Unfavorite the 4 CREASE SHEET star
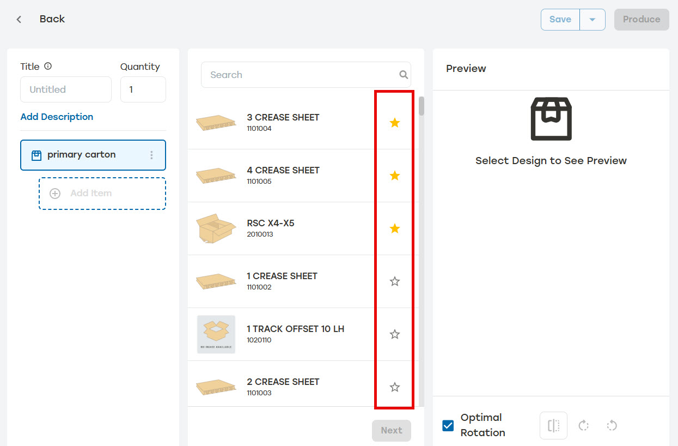This screenshot has width=678, height=446. coord(395,176)
